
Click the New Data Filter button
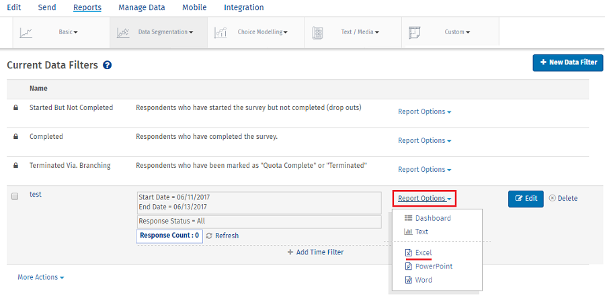click(x=568, y=62)
